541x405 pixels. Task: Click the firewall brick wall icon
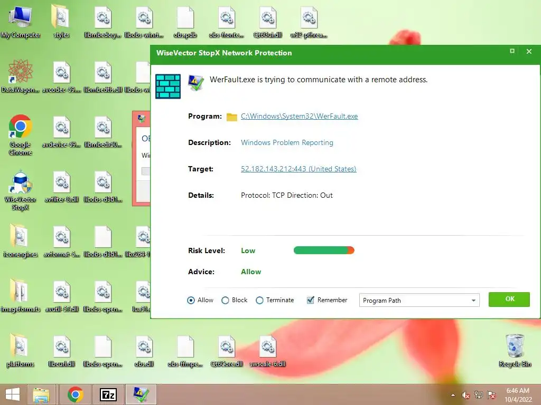coord(168,86)
